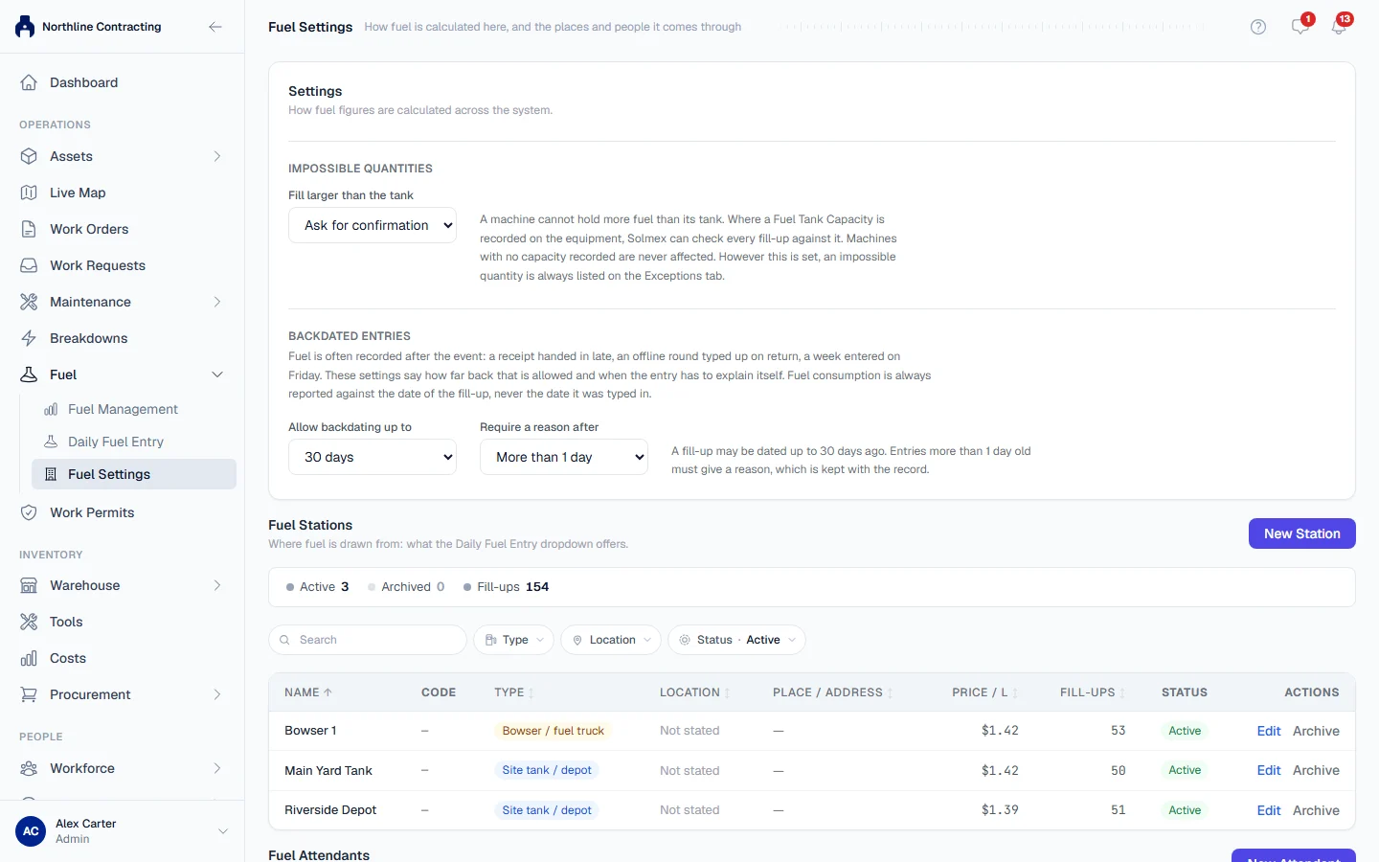Edit the Riverside Depot station
The width and height of the screenshot is (1379, 862).
(1269, 810)
